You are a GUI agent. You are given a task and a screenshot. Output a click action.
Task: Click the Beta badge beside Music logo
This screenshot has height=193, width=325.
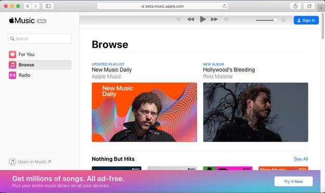42,21
